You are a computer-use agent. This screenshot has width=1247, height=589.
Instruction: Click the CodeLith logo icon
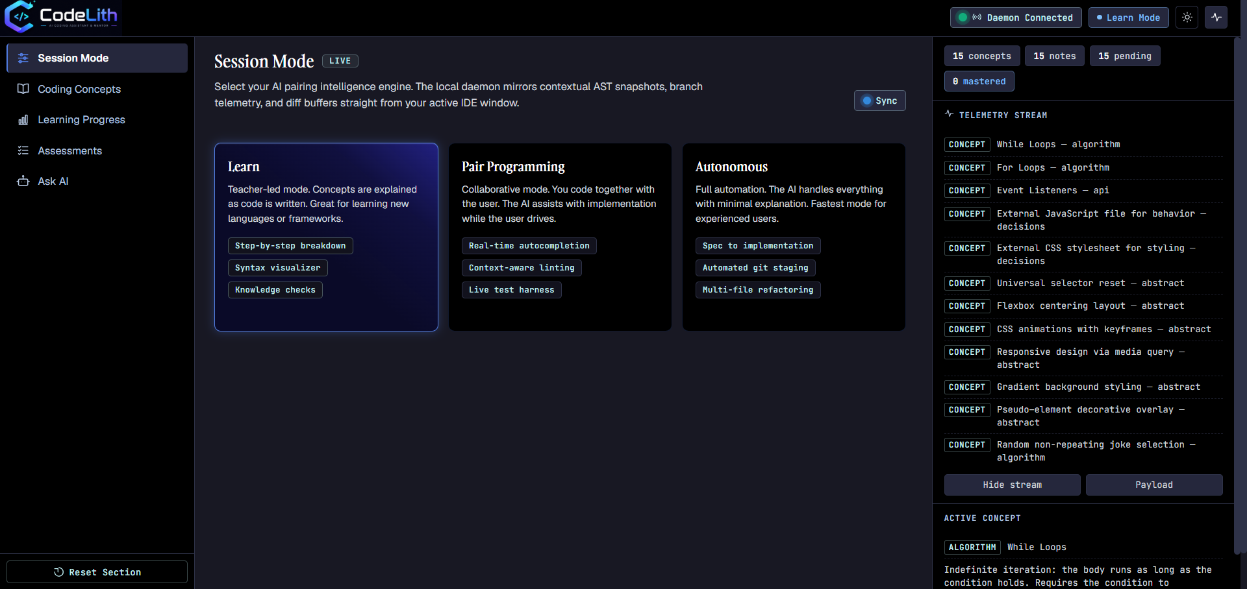[x=19, y=17]
